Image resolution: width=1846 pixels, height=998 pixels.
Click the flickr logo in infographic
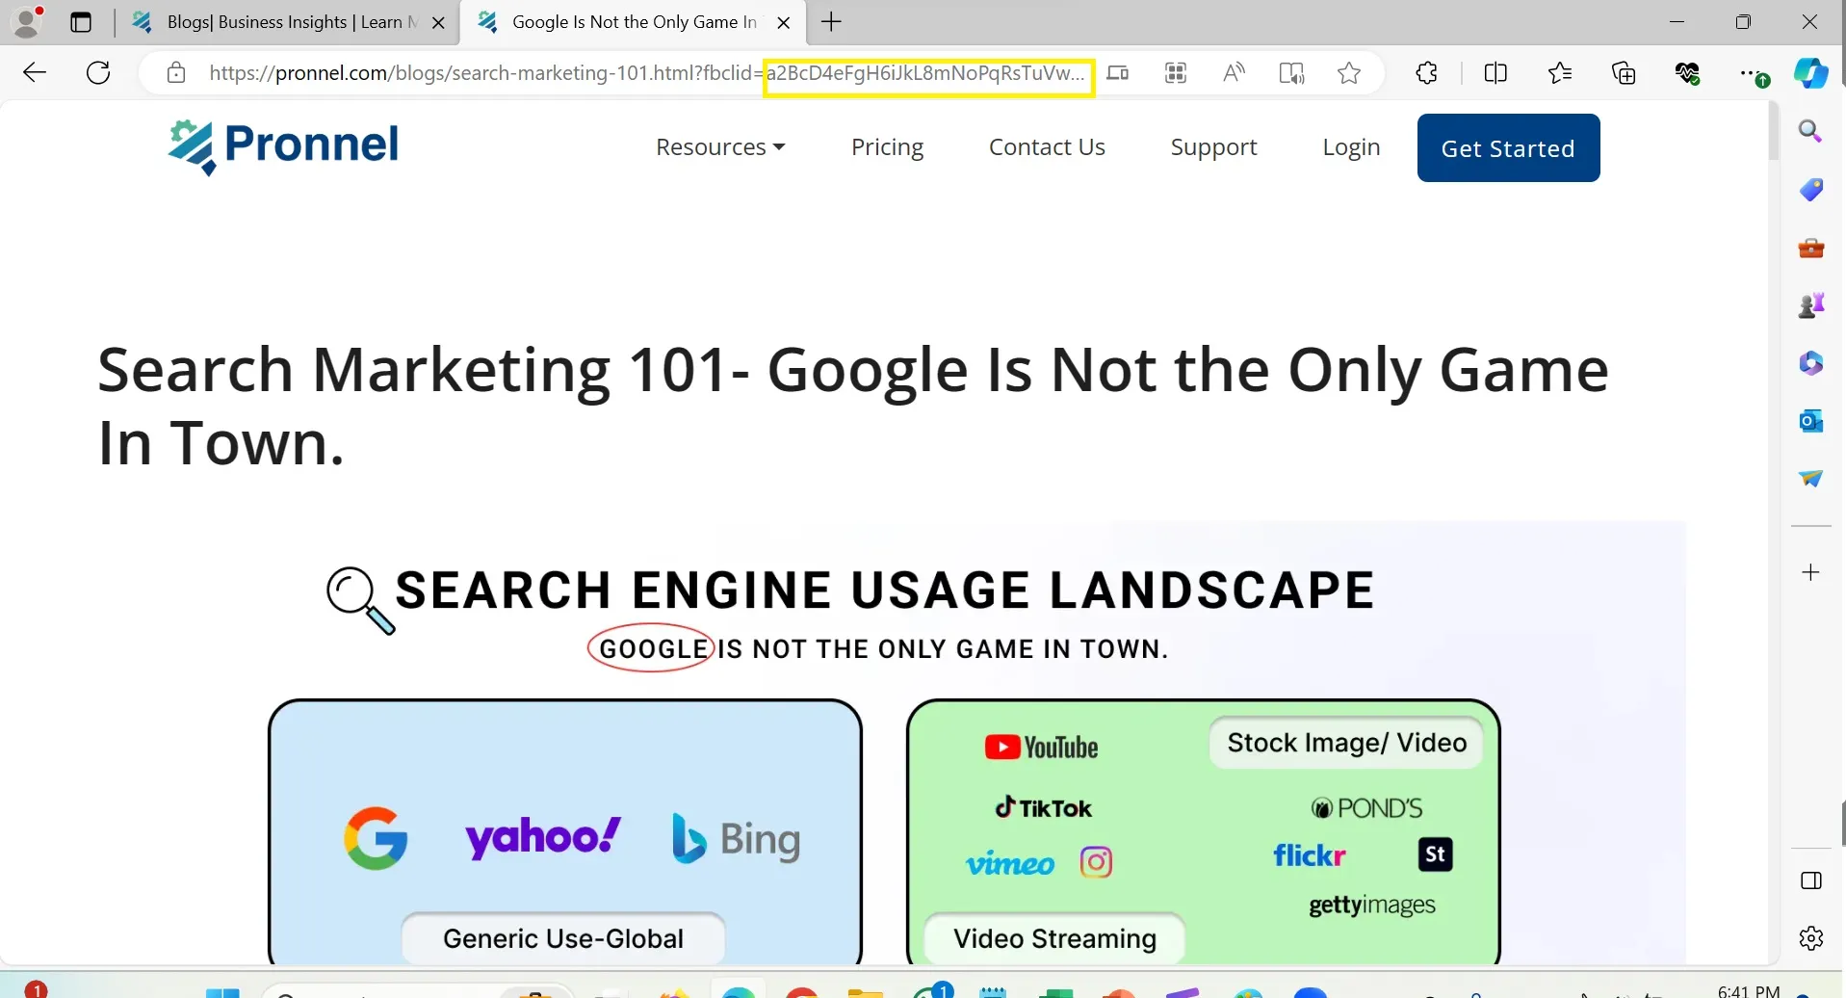point(1309,855)
